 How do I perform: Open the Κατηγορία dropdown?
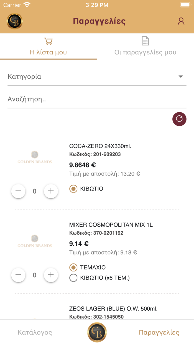click(94, 77)
